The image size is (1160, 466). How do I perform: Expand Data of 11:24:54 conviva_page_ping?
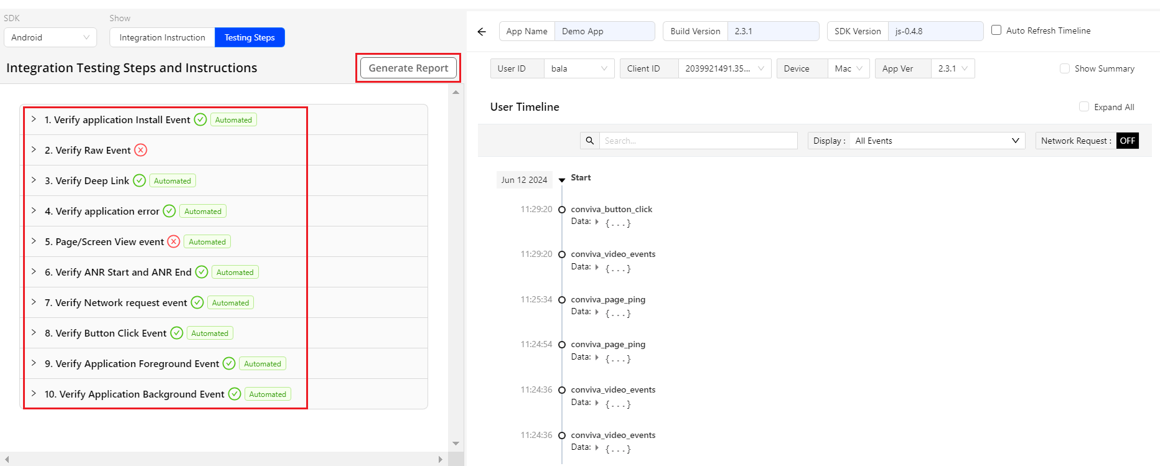(x=597, y=357)
